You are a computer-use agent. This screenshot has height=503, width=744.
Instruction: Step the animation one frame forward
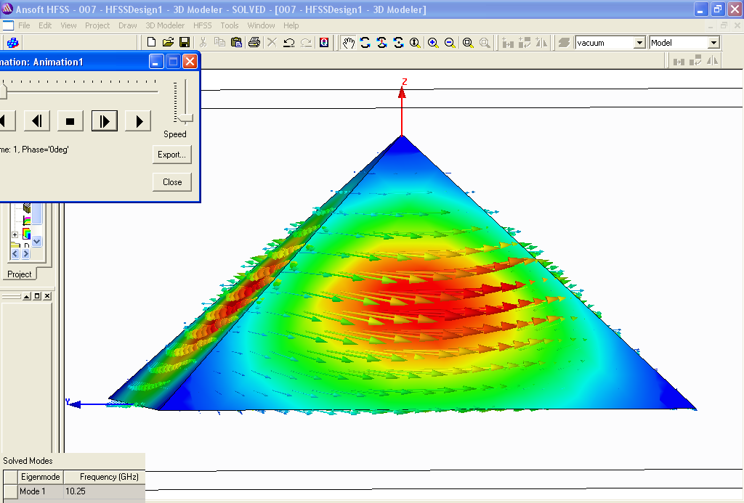(105, 121)
